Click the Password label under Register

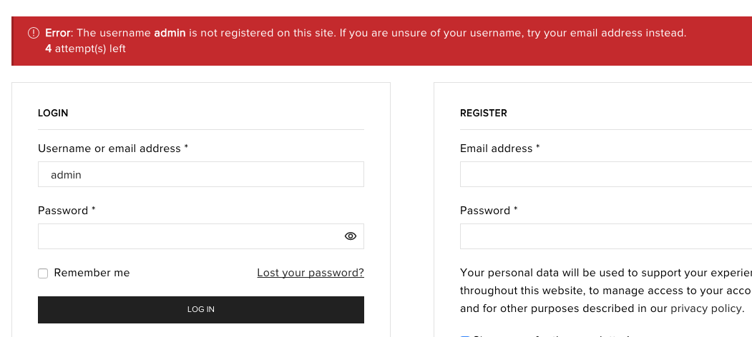tap(488, 211)
